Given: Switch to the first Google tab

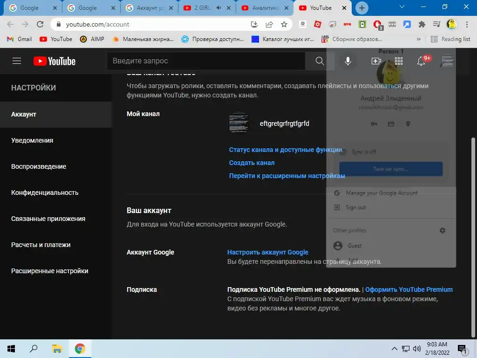Looking at the screenshot, I should tap(32, 8).
